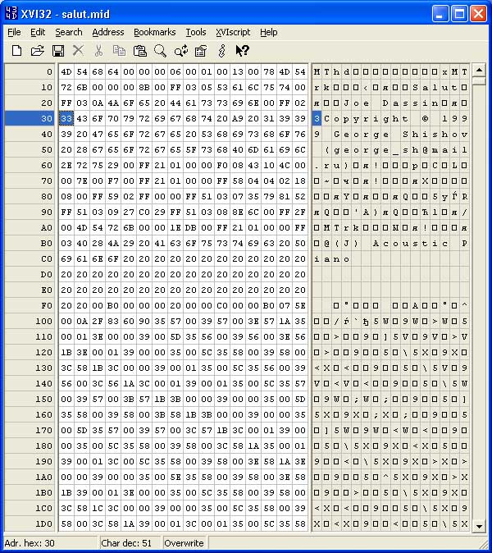Click the Paste clipboard icon
This screenshot has width=492, height=553.
coord(140,51)
